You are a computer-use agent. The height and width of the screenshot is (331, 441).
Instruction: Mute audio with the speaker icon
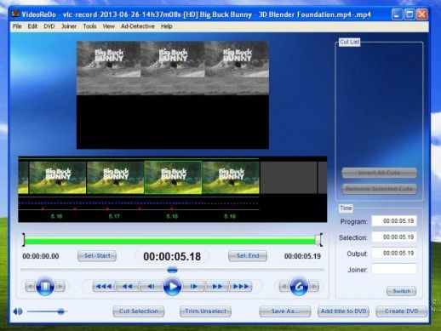point(18,311)
